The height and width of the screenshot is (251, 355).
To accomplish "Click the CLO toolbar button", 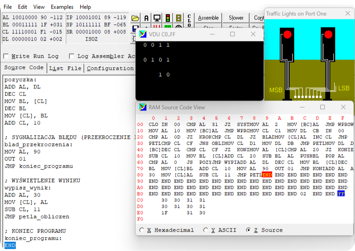I will pyautogui.click(x=189, y=20).
